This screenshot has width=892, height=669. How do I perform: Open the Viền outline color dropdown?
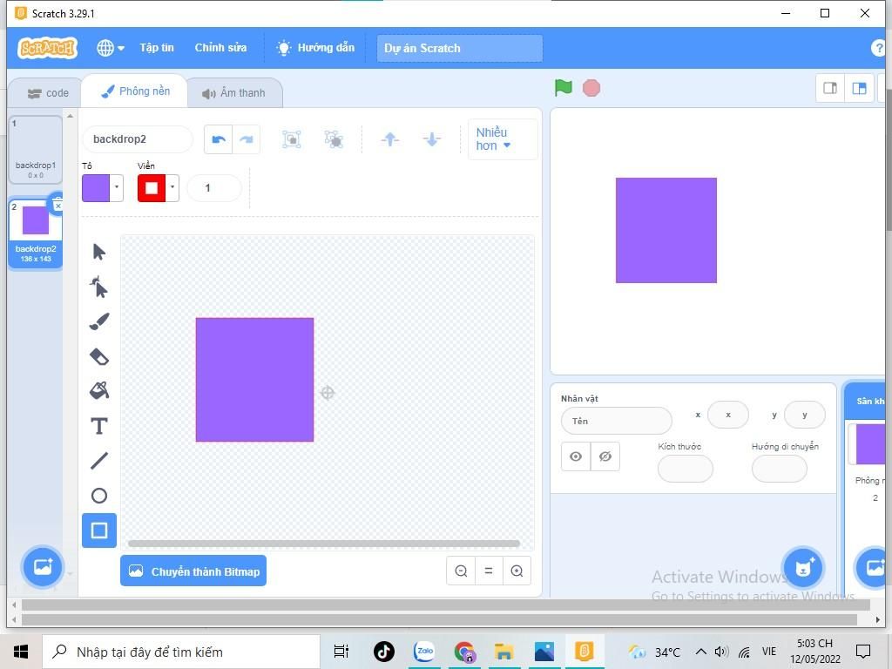click(172, 188)
